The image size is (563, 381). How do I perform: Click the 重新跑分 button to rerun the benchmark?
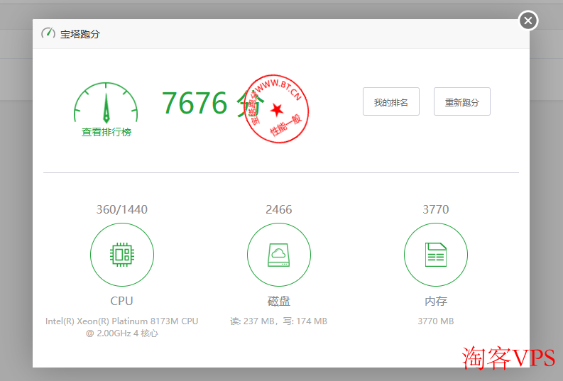462,101
